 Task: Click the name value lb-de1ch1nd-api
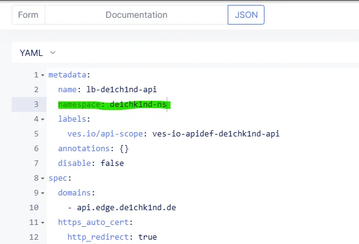122,90
